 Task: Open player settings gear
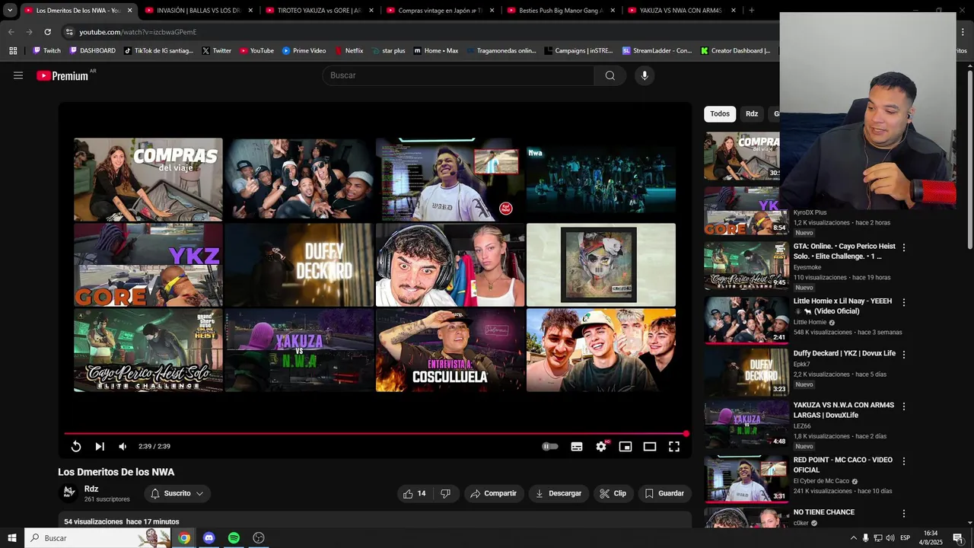601,447
